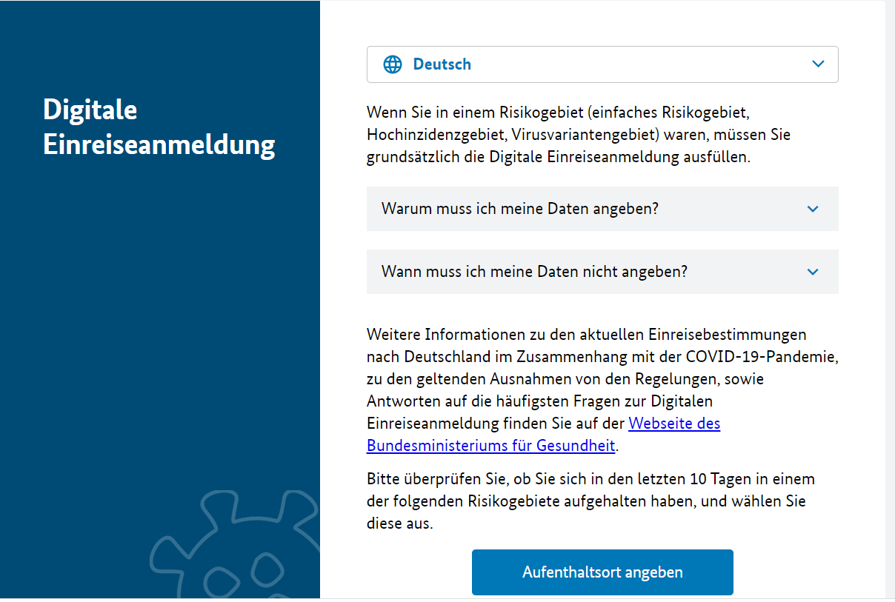Click the 'Aufenthaltsort angeben' button
Viewport: 895px width, 602px height.
coord(602,572)
